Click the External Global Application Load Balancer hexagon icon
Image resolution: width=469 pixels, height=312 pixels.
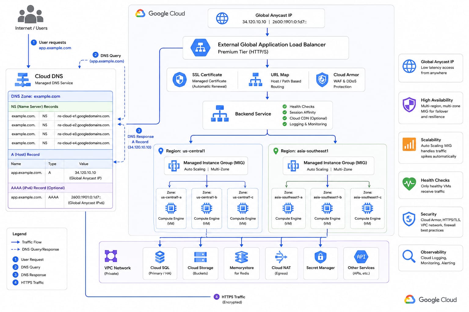pyautogui.click(x=200, y=48)
